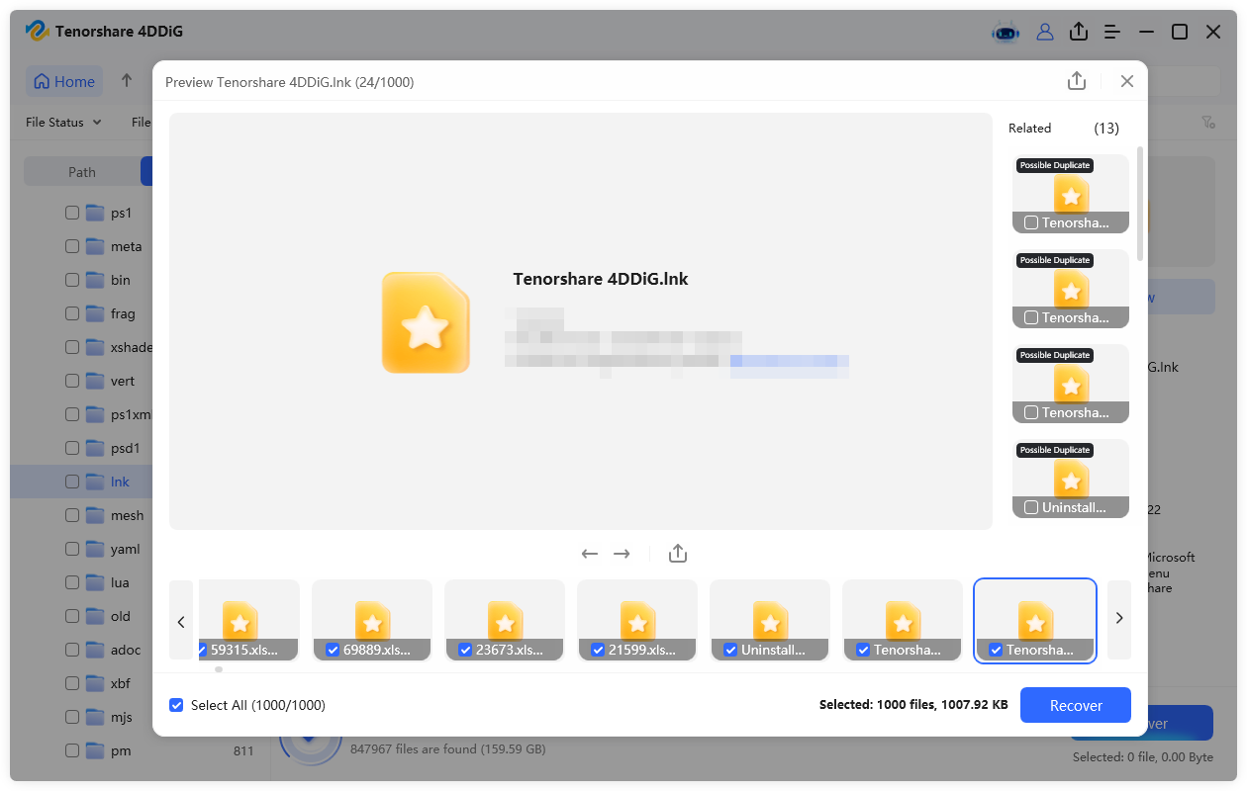Open the Uninstall thumbnail in bottom strip
The height and width of the screenshot is (791, 1247).
click(x=770, y=620)
